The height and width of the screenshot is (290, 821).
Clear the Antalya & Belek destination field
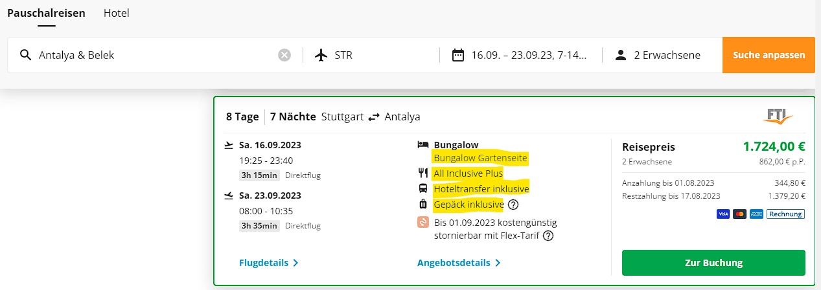[284, 55]
